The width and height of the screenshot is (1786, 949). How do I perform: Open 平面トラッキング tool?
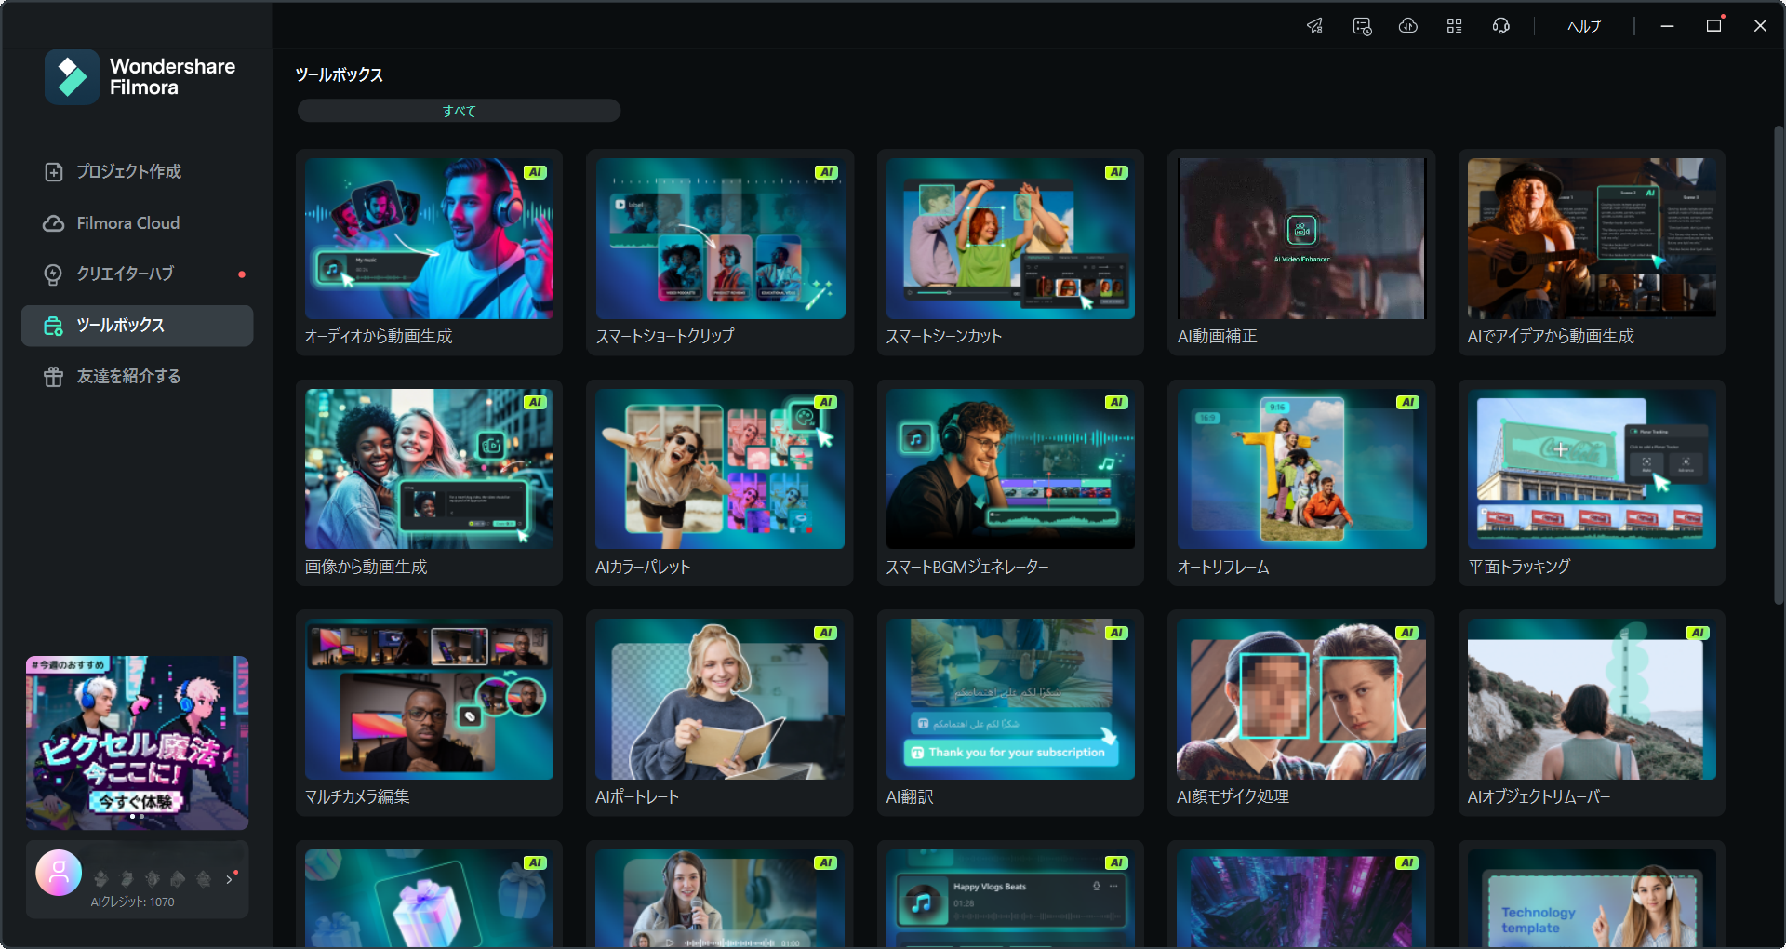pyautogui.click(x=1592, y=483)
